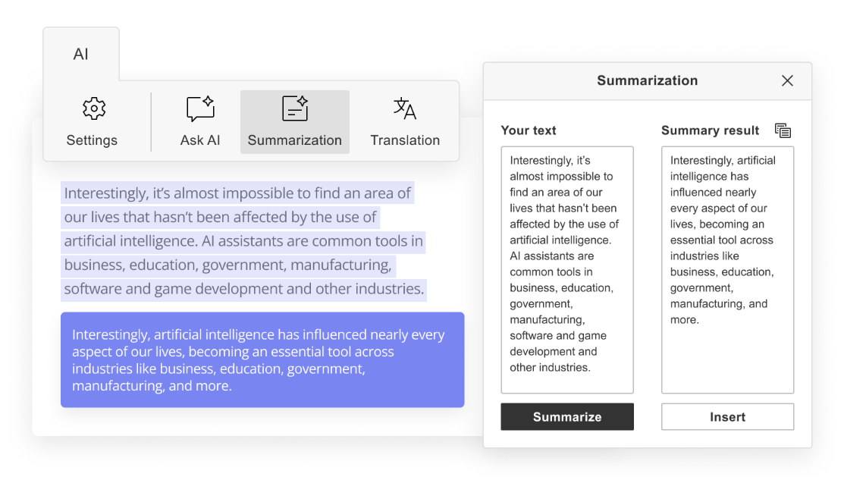Switch to the AI ribbon tab
The height and width of the screenshot is (480, 844).
tap(81, 54)
